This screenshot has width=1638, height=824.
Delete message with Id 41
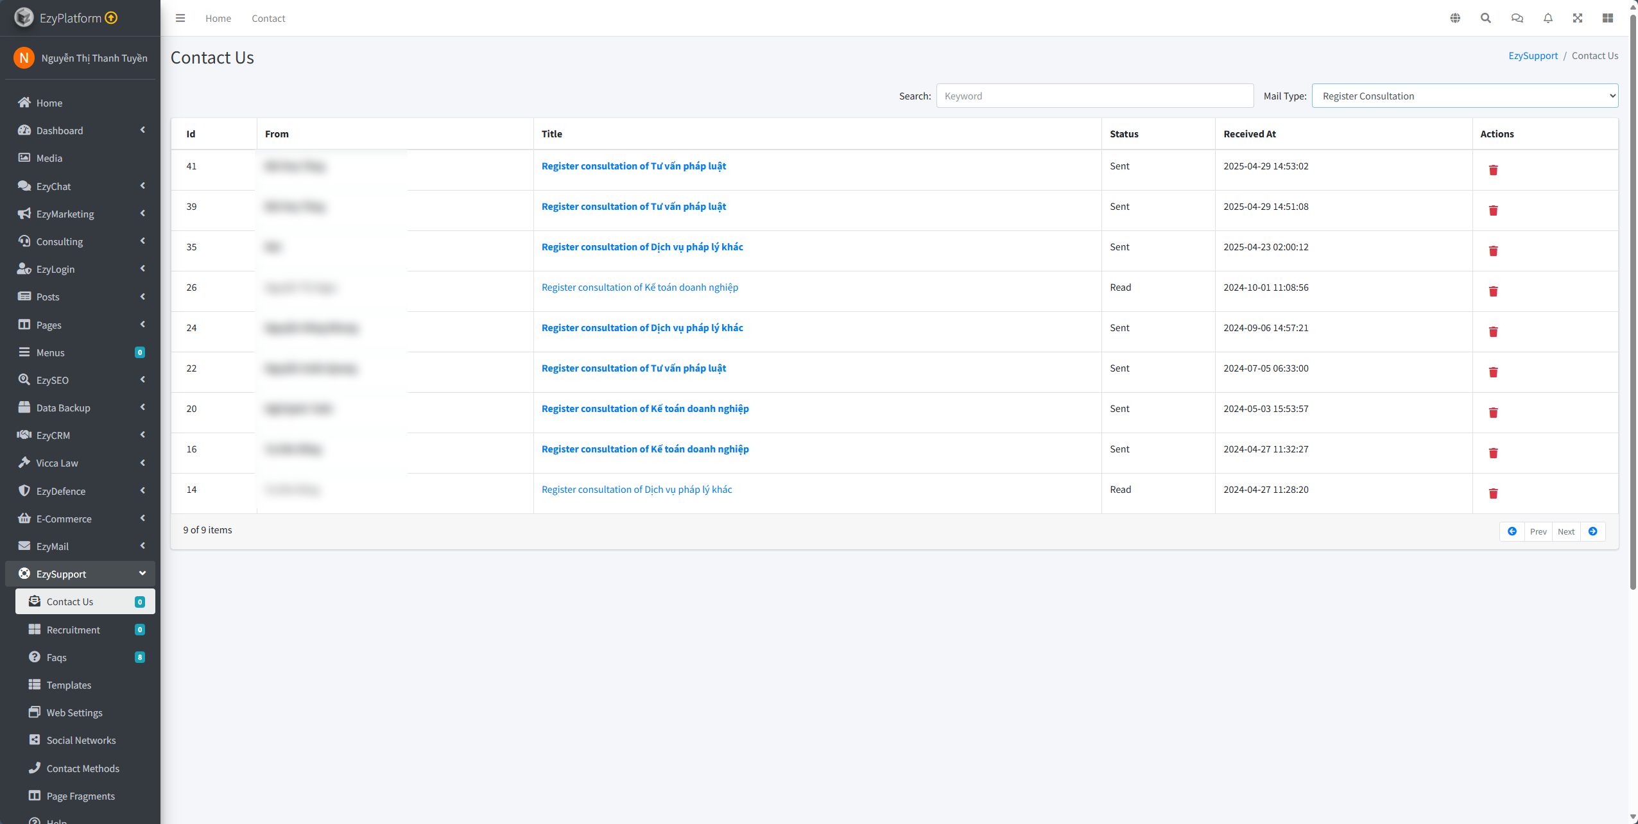pos(1494,170)
